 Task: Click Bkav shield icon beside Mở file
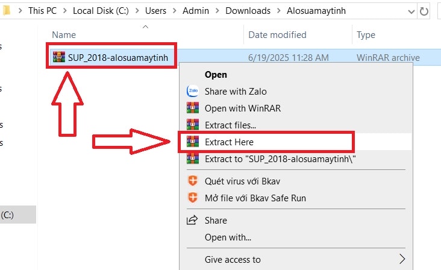coord(193,198)
